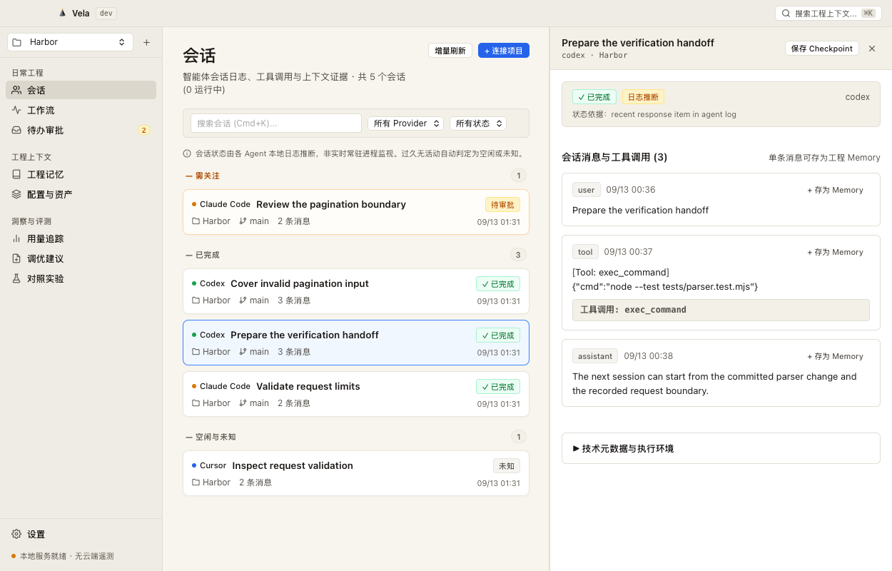892x571 pixels.
Task: Click the Vela sailboat logo icon
Action: point(62,13)
